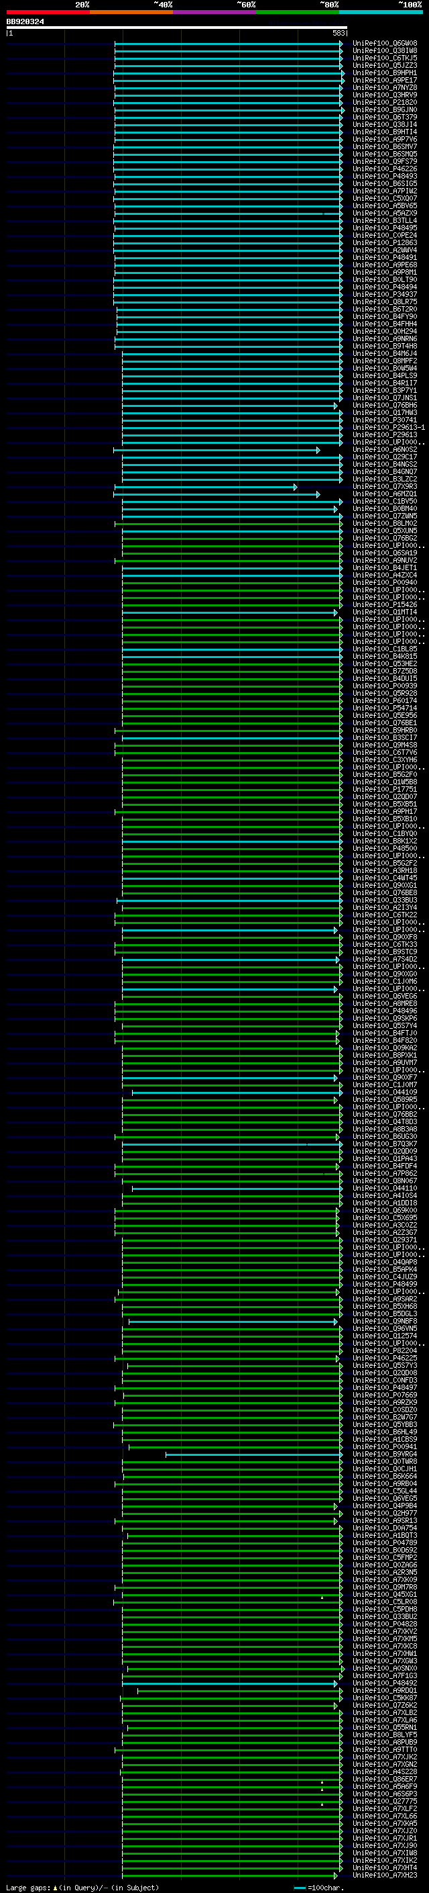
Task: Select hit label UniRef100_P34937
Action: pos(385,295)
